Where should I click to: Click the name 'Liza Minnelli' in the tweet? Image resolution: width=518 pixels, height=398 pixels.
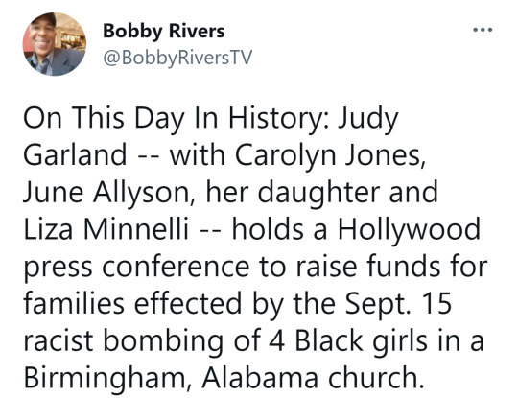click(106, 229)
